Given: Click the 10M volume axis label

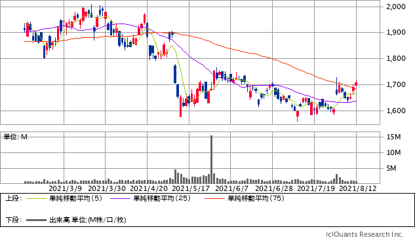Looking at the screenshot, I should point(393,152).
